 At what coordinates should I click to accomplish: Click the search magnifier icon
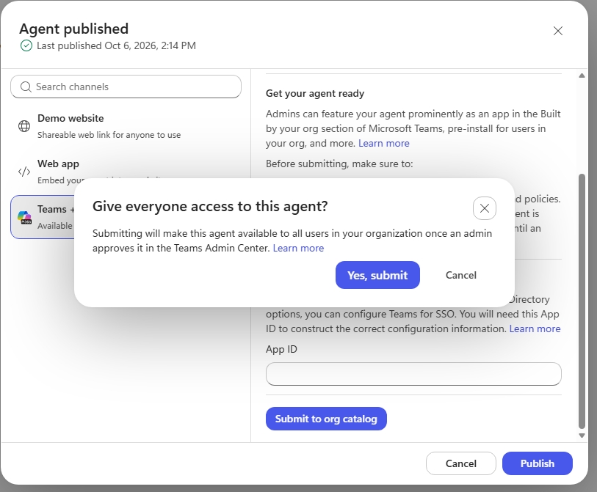26,87
